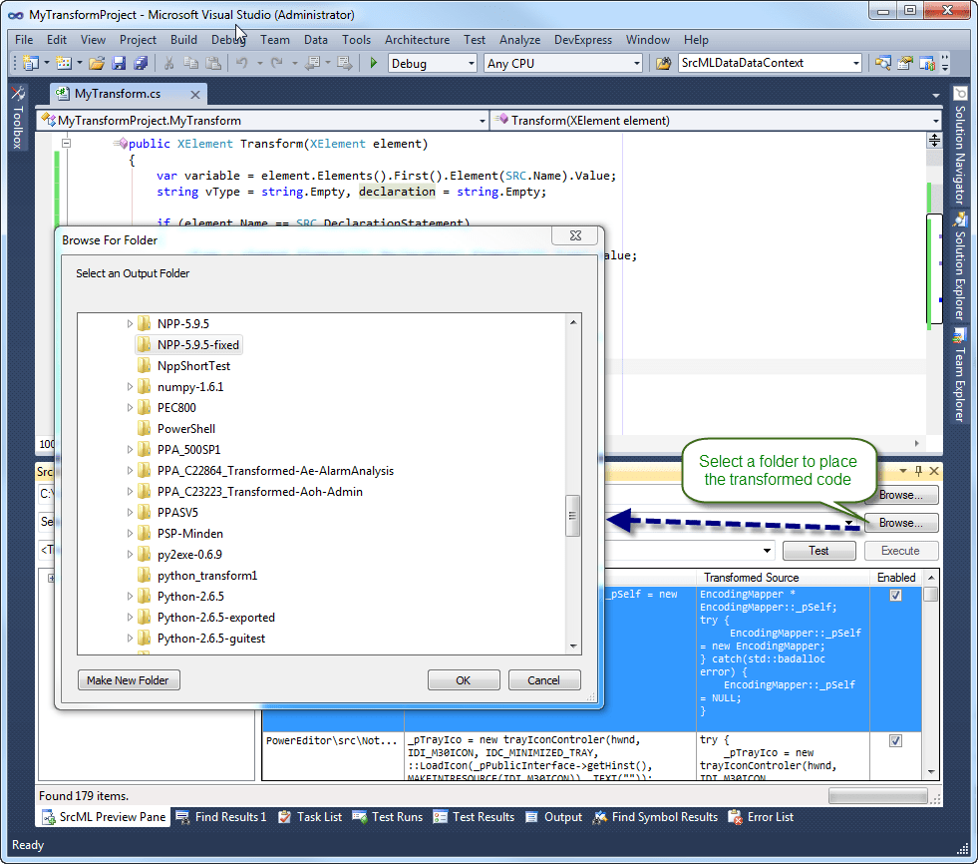Click the Test button

click(x=818, y=550)
